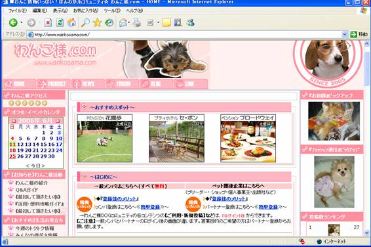This screenshot has width=371, height=247.
Task: Open the 表示(V) menu
Action: 60,11
